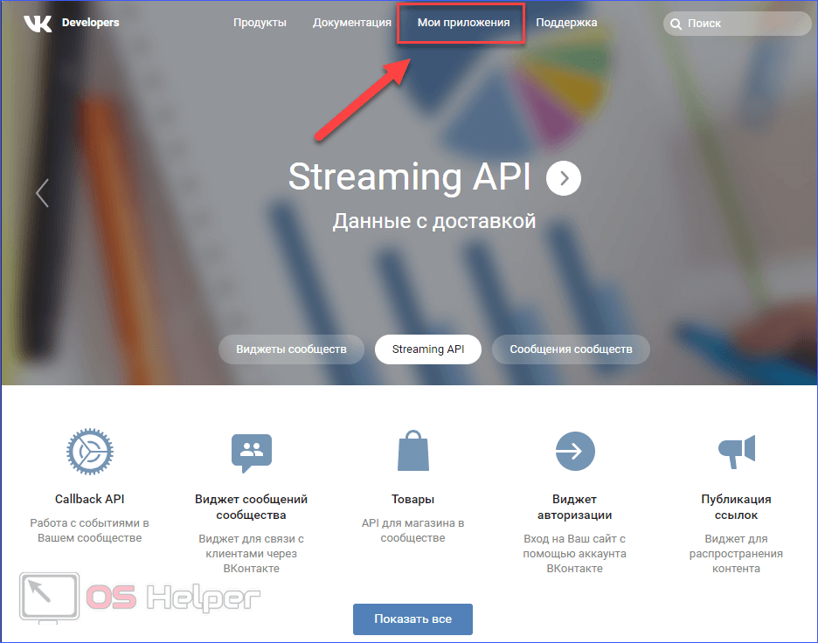Click the authorization widget arrow icon
Image resolution: width=818 pixels, height=643 pixels.
click(574, 452)
